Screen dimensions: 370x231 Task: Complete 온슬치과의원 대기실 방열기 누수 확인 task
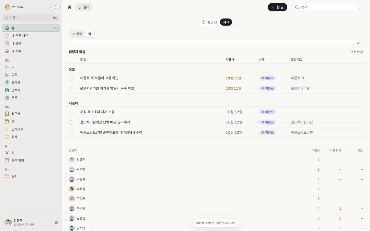[71, 88]
